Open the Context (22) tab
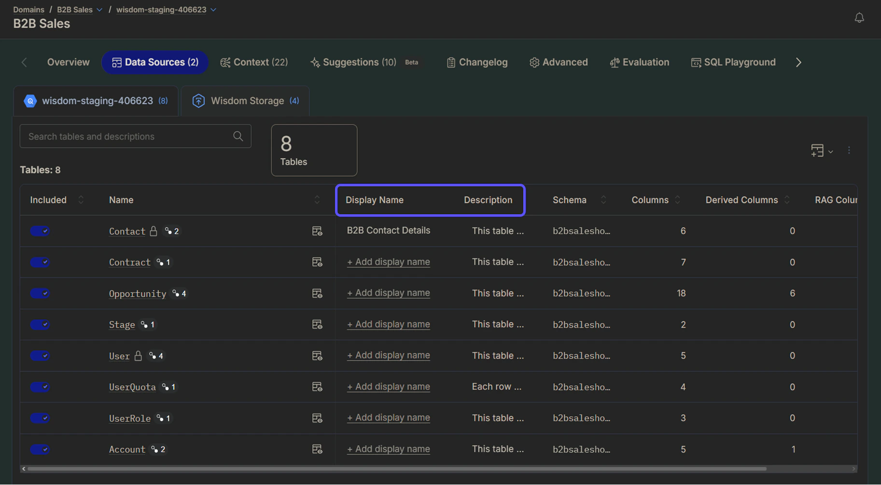Image resolution: width=881 pixels, height=485 pixels. (254, 62)
